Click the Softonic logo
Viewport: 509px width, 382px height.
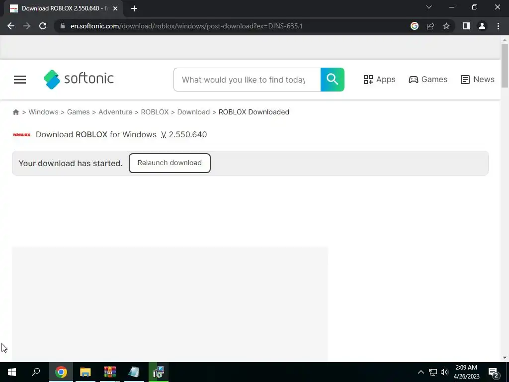tap(79, 79)
